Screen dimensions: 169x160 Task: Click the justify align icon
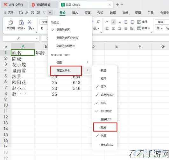point(126,28)
